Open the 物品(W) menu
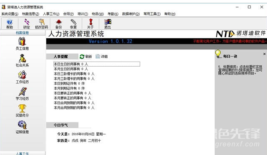 coord(98,14)
